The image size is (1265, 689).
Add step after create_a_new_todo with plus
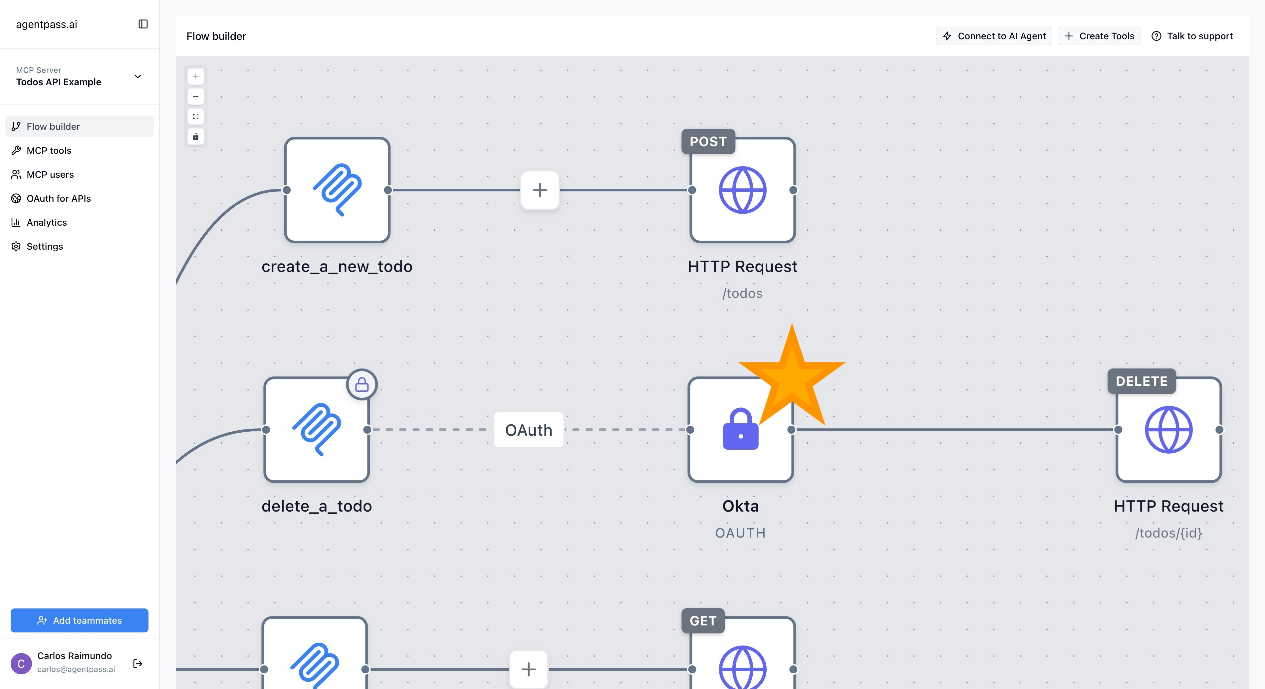540,190
